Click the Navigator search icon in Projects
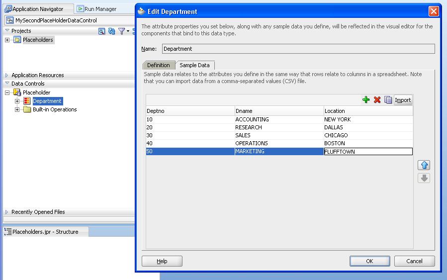The image size is (447, 280). click(101, 31)
